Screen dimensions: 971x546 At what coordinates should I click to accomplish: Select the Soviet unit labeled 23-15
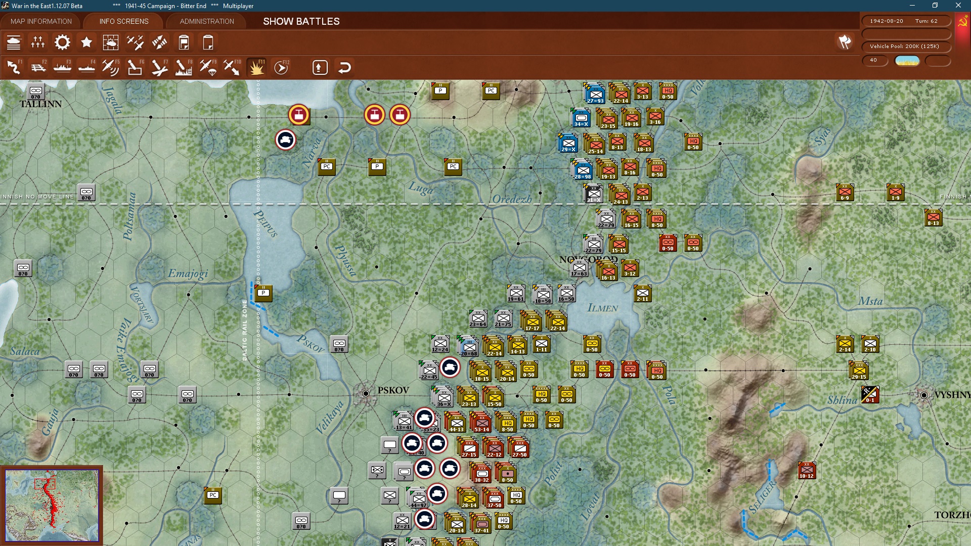click(608, 119)
